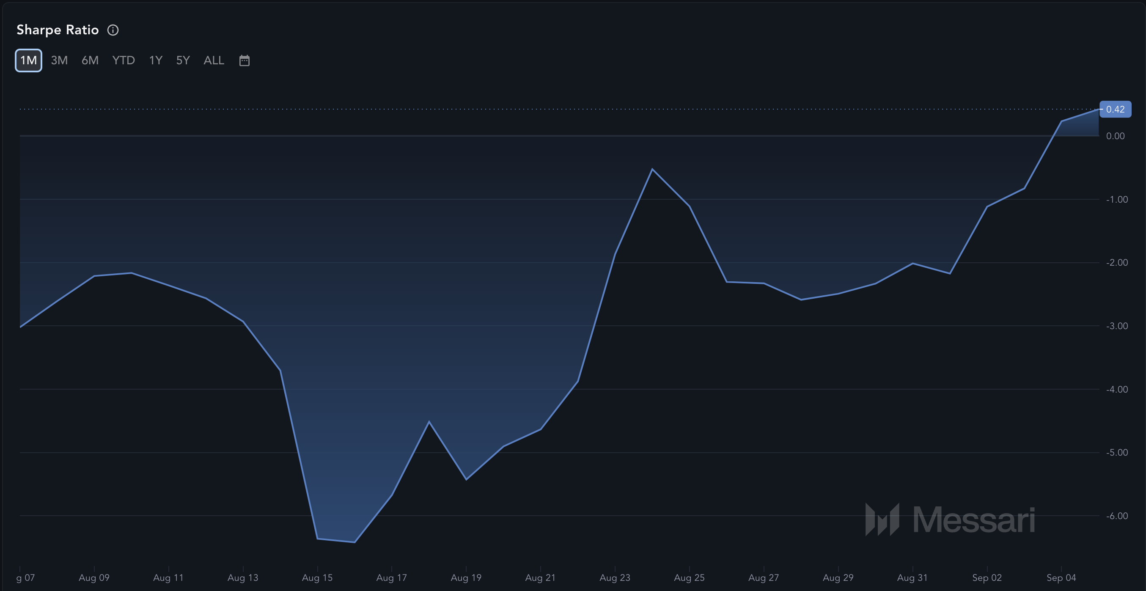Show ALL historical data
Screen dimensions: 1146x591
point(214,60)
